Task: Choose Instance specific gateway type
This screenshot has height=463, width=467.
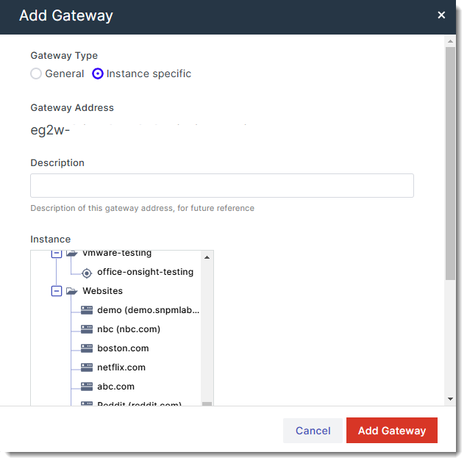Action: coord(98,73)
